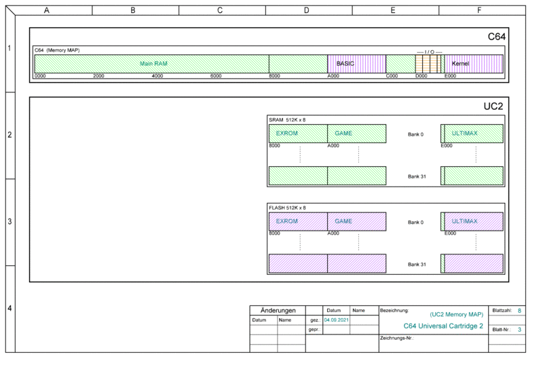Click "Bank 0" label in SRAM section
This screenshot has height=384, width=543.
coord(415,134)
